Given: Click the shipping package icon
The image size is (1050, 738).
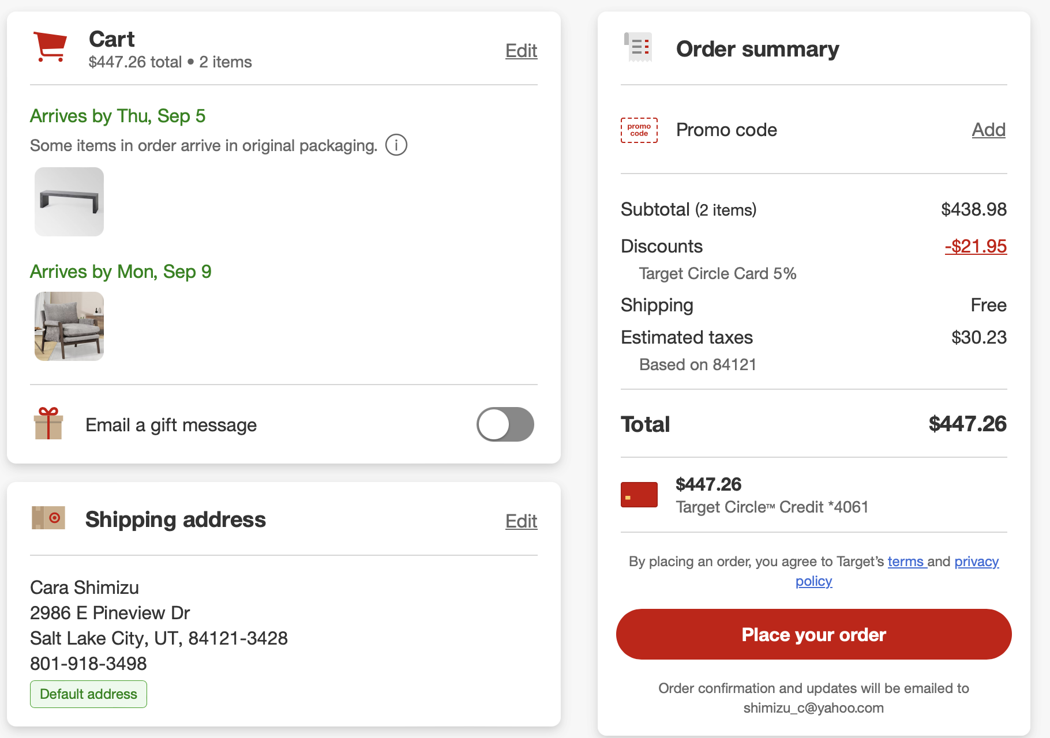Looking at the screenshot, I should pyautogui.click(x=48, y=518).
